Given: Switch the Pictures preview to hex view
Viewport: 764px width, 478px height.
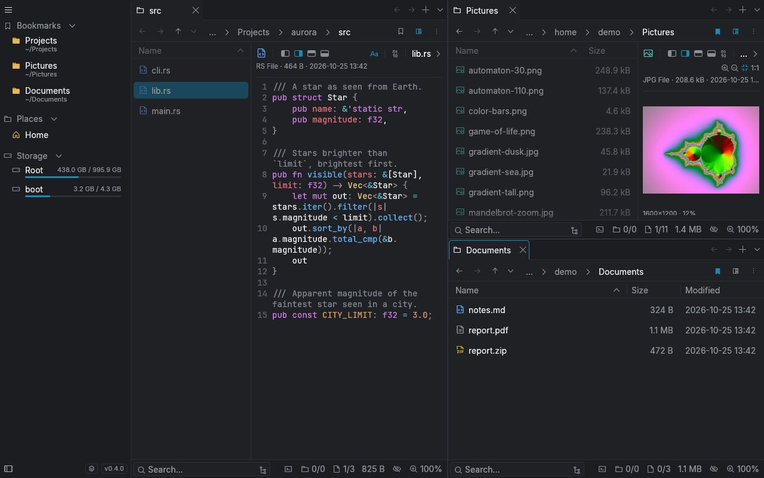Looking at the screenshot, I should pos(723,54).
